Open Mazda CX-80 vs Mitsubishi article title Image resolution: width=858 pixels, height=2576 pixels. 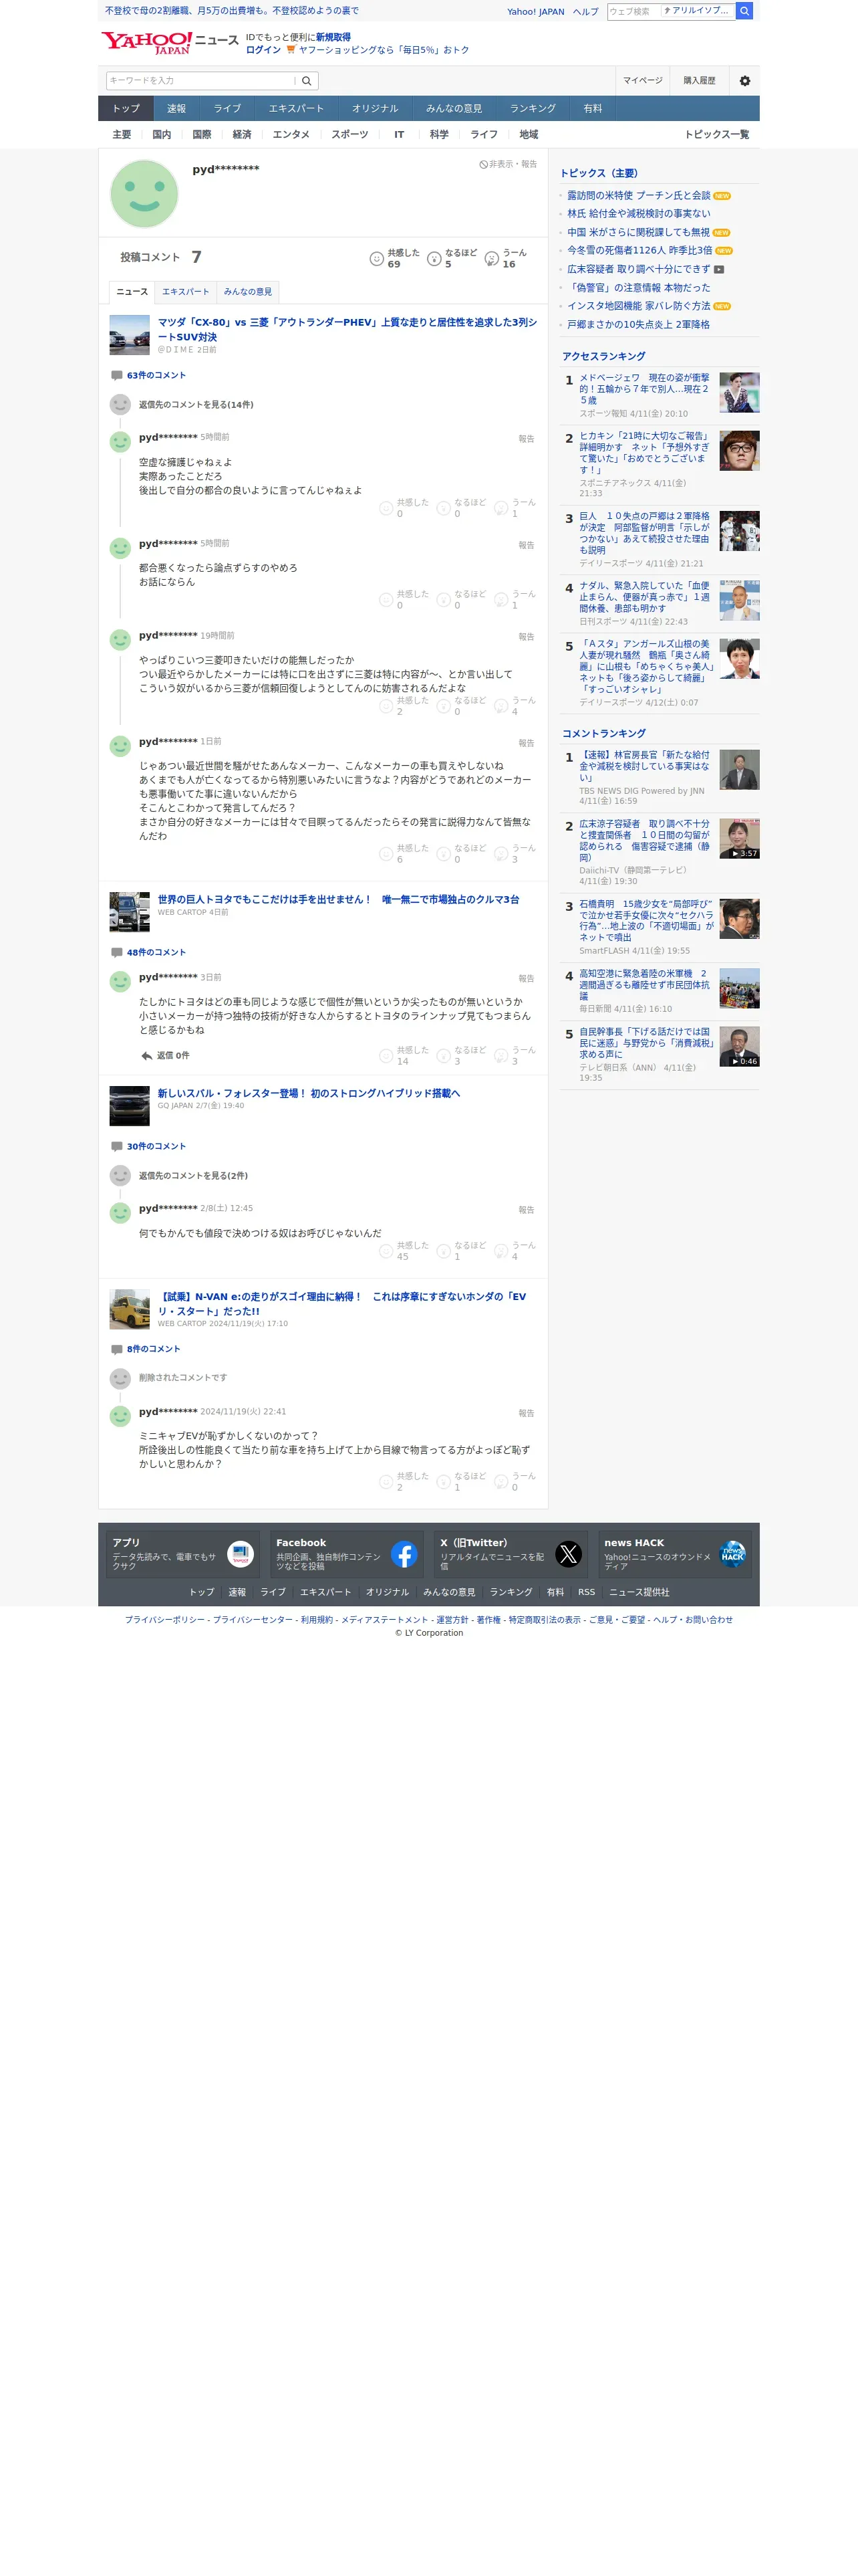pos(347,329)
